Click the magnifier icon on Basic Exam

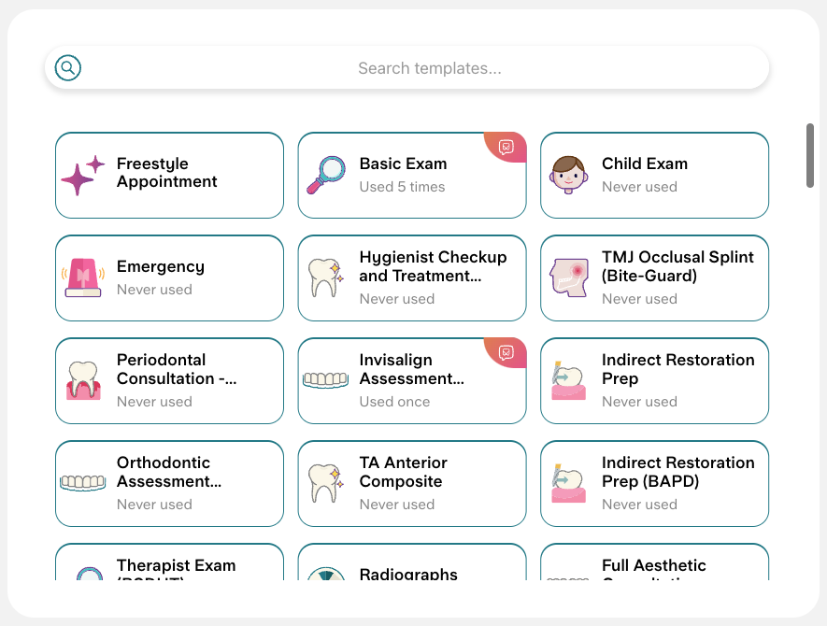pyautogui.click(x=326, y=175)
